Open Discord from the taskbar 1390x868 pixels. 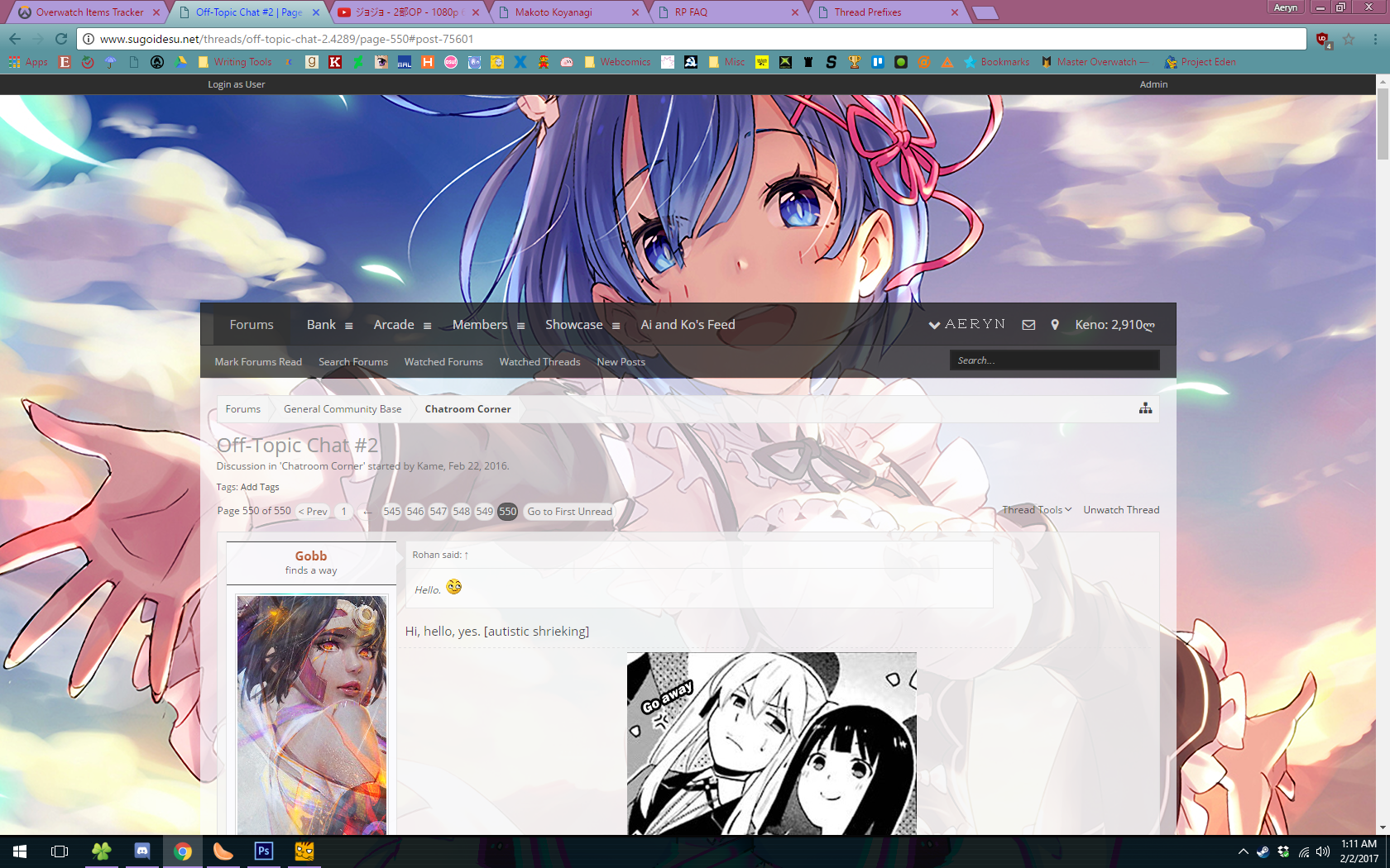pyautogui.click(x=142, y=851)
